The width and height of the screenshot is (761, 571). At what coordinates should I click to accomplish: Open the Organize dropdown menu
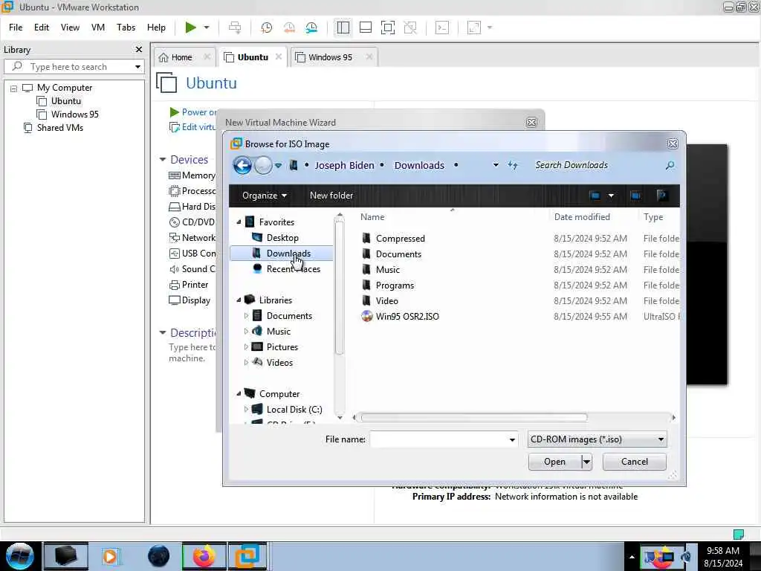[264, 196]
